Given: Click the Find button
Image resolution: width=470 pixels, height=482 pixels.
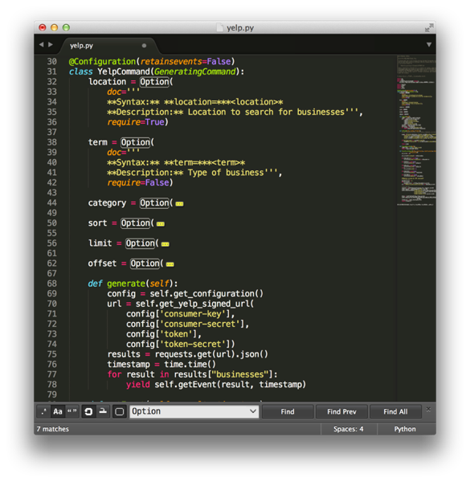Looking at the screenshot, I should click(288, 411).
